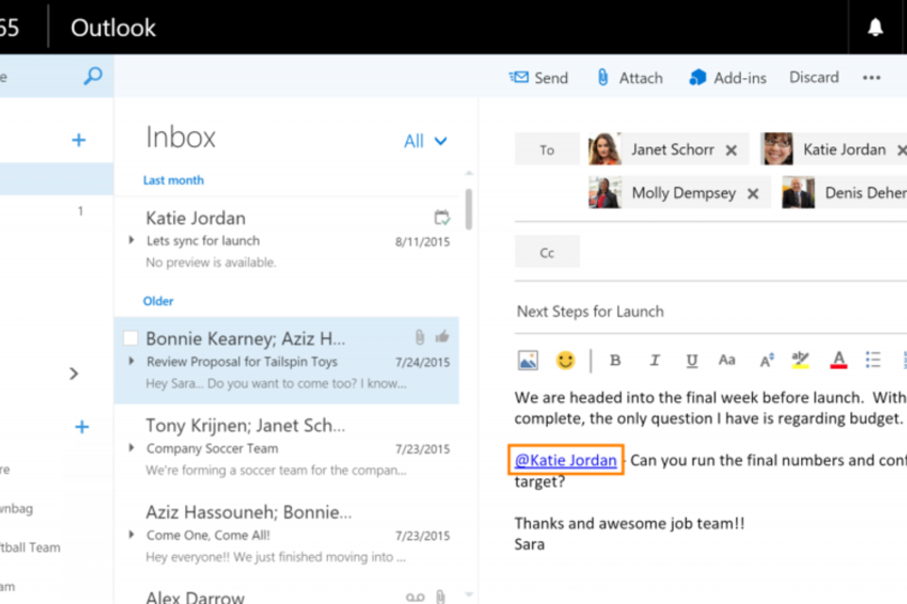Click the Inbox heading
The height and width of the screenshot is (604, 907).
click(x=180, y=138)
